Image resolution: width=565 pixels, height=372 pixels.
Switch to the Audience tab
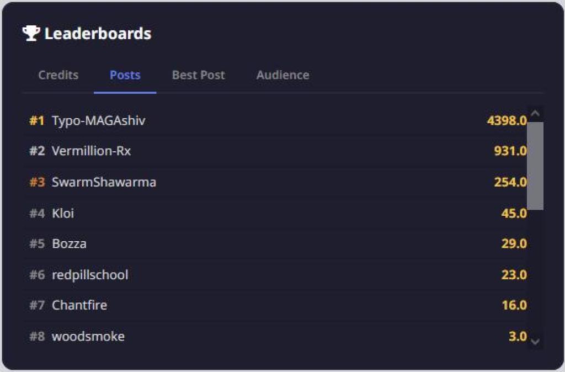[x=282, y=75]
